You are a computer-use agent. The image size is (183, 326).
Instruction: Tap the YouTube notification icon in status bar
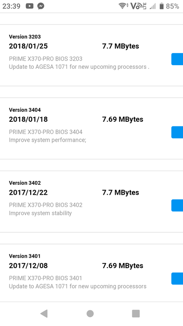pos(29,6)
